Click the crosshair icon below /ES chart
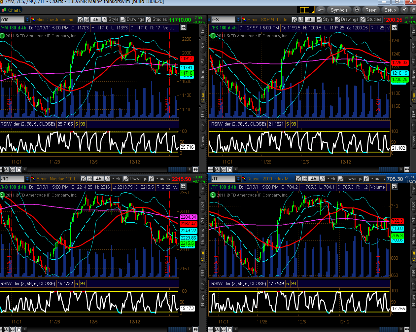Image resolution: width=416 pixels, height=332 pixels. pyautogui.click(x=211, y=169)
